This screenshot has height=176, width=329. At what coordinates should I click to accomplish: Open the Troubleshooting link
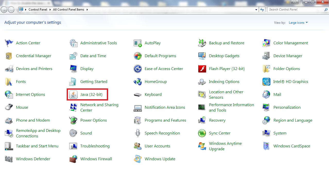(95, 146)
